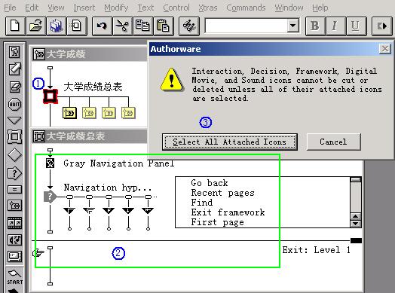Screen dimensions: 395x293
Task: Select the Wait icon in palette
Action: coord(14,104)
